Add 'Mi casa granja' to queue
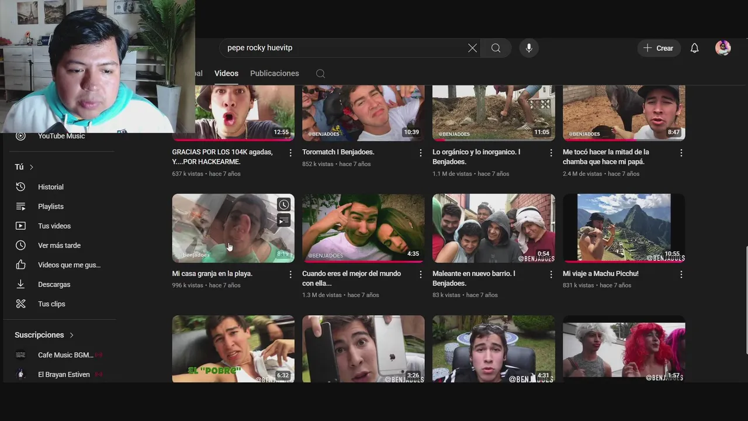748x421 pixels. 283,220
